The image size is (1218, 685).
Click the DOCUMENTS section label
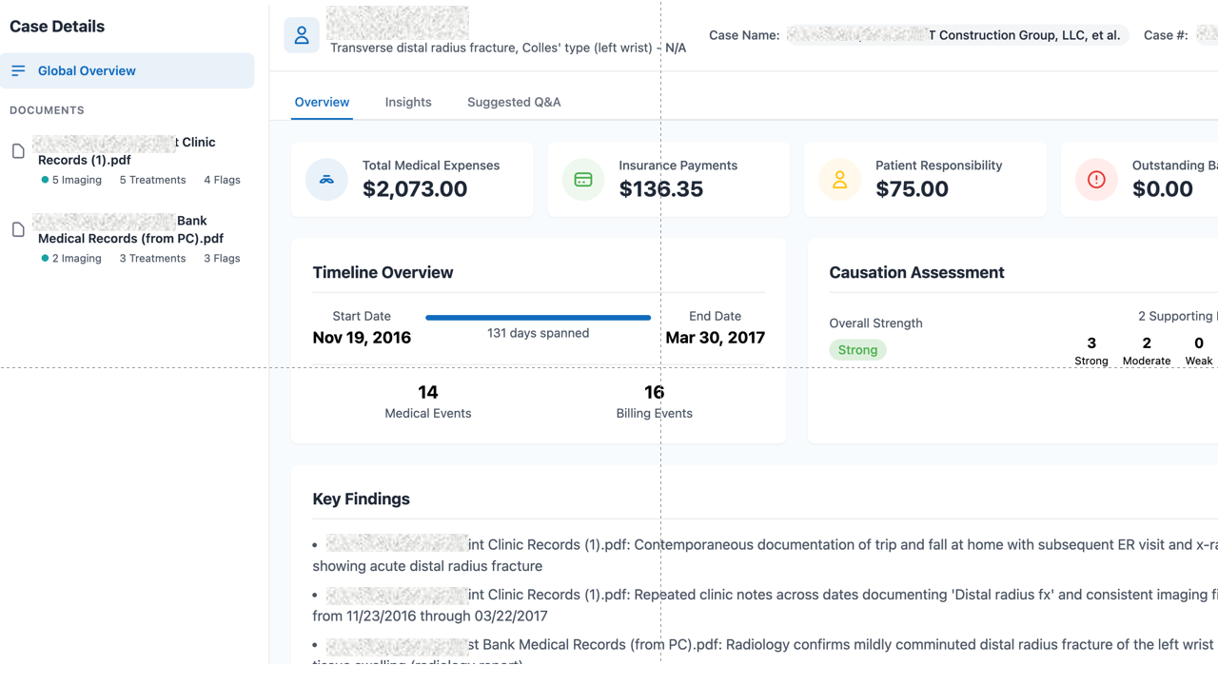coord(47,110)
